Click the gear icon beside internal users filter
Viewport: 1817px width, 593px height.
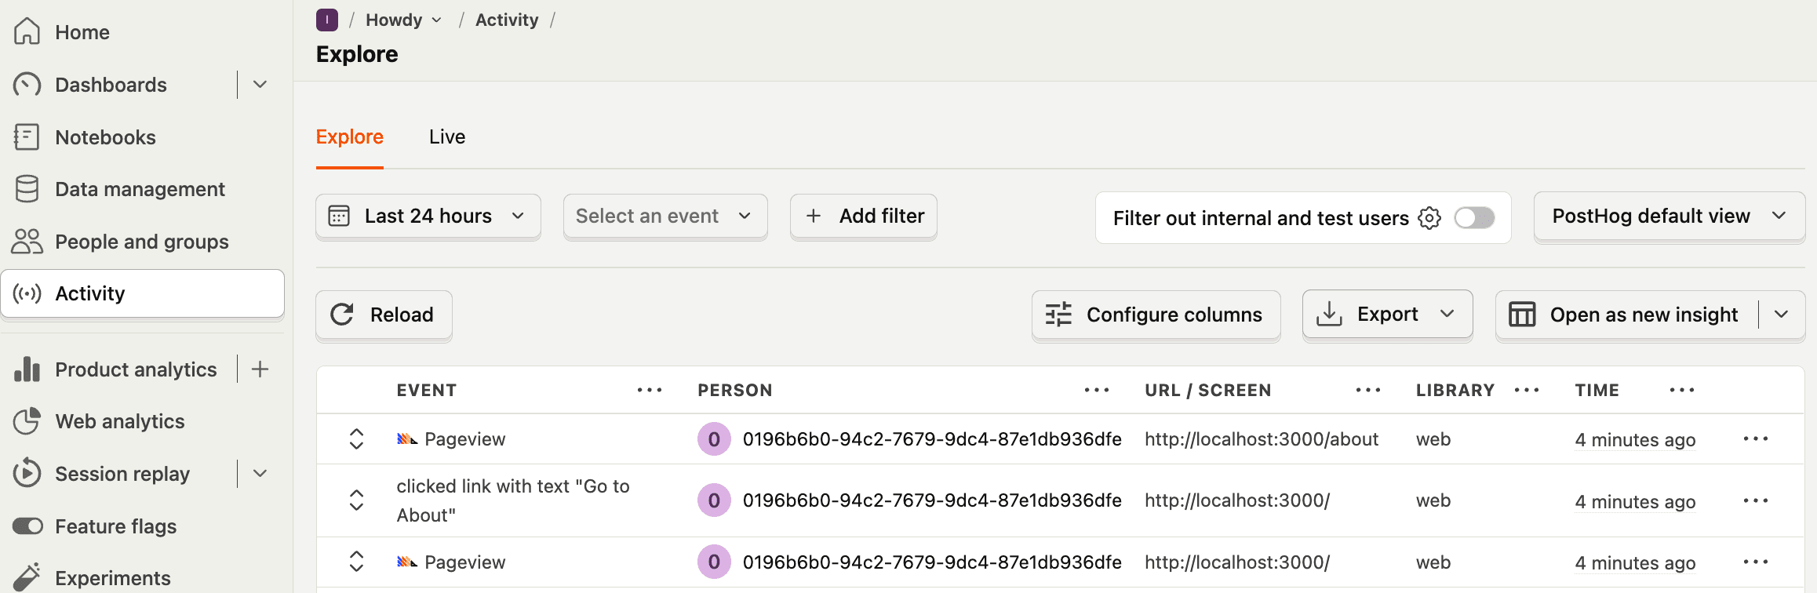tap(1429, 218)
